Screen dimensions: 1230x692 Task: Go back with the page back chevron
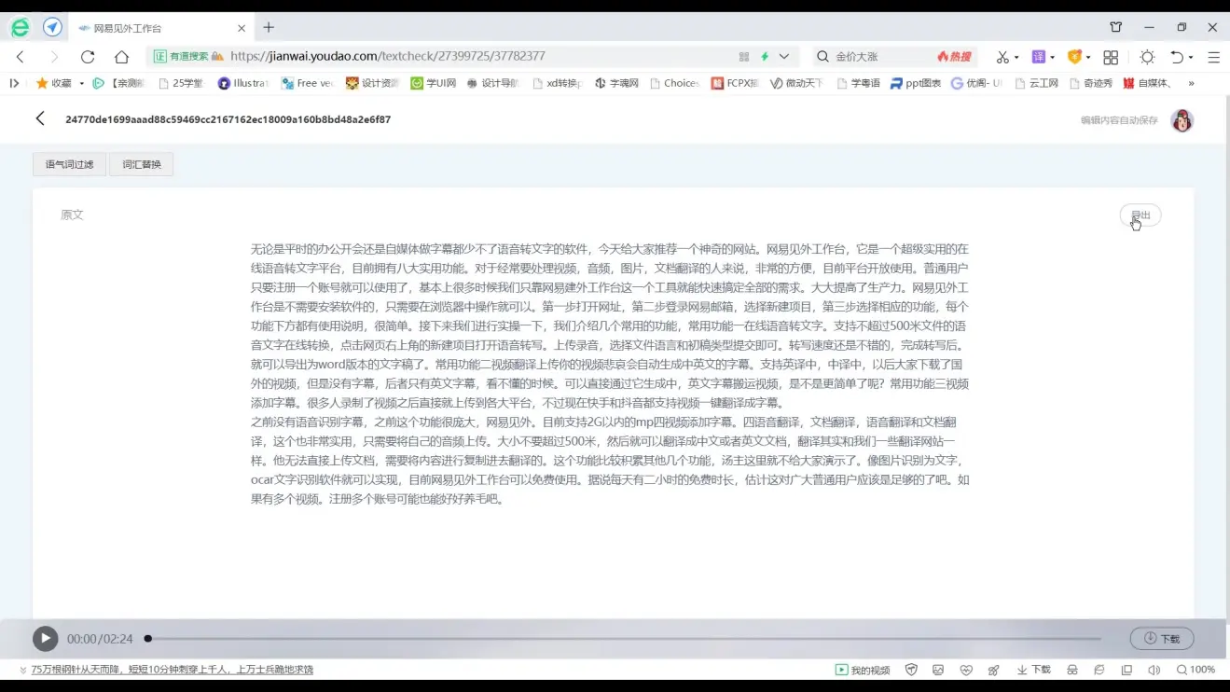coord(40,118)
